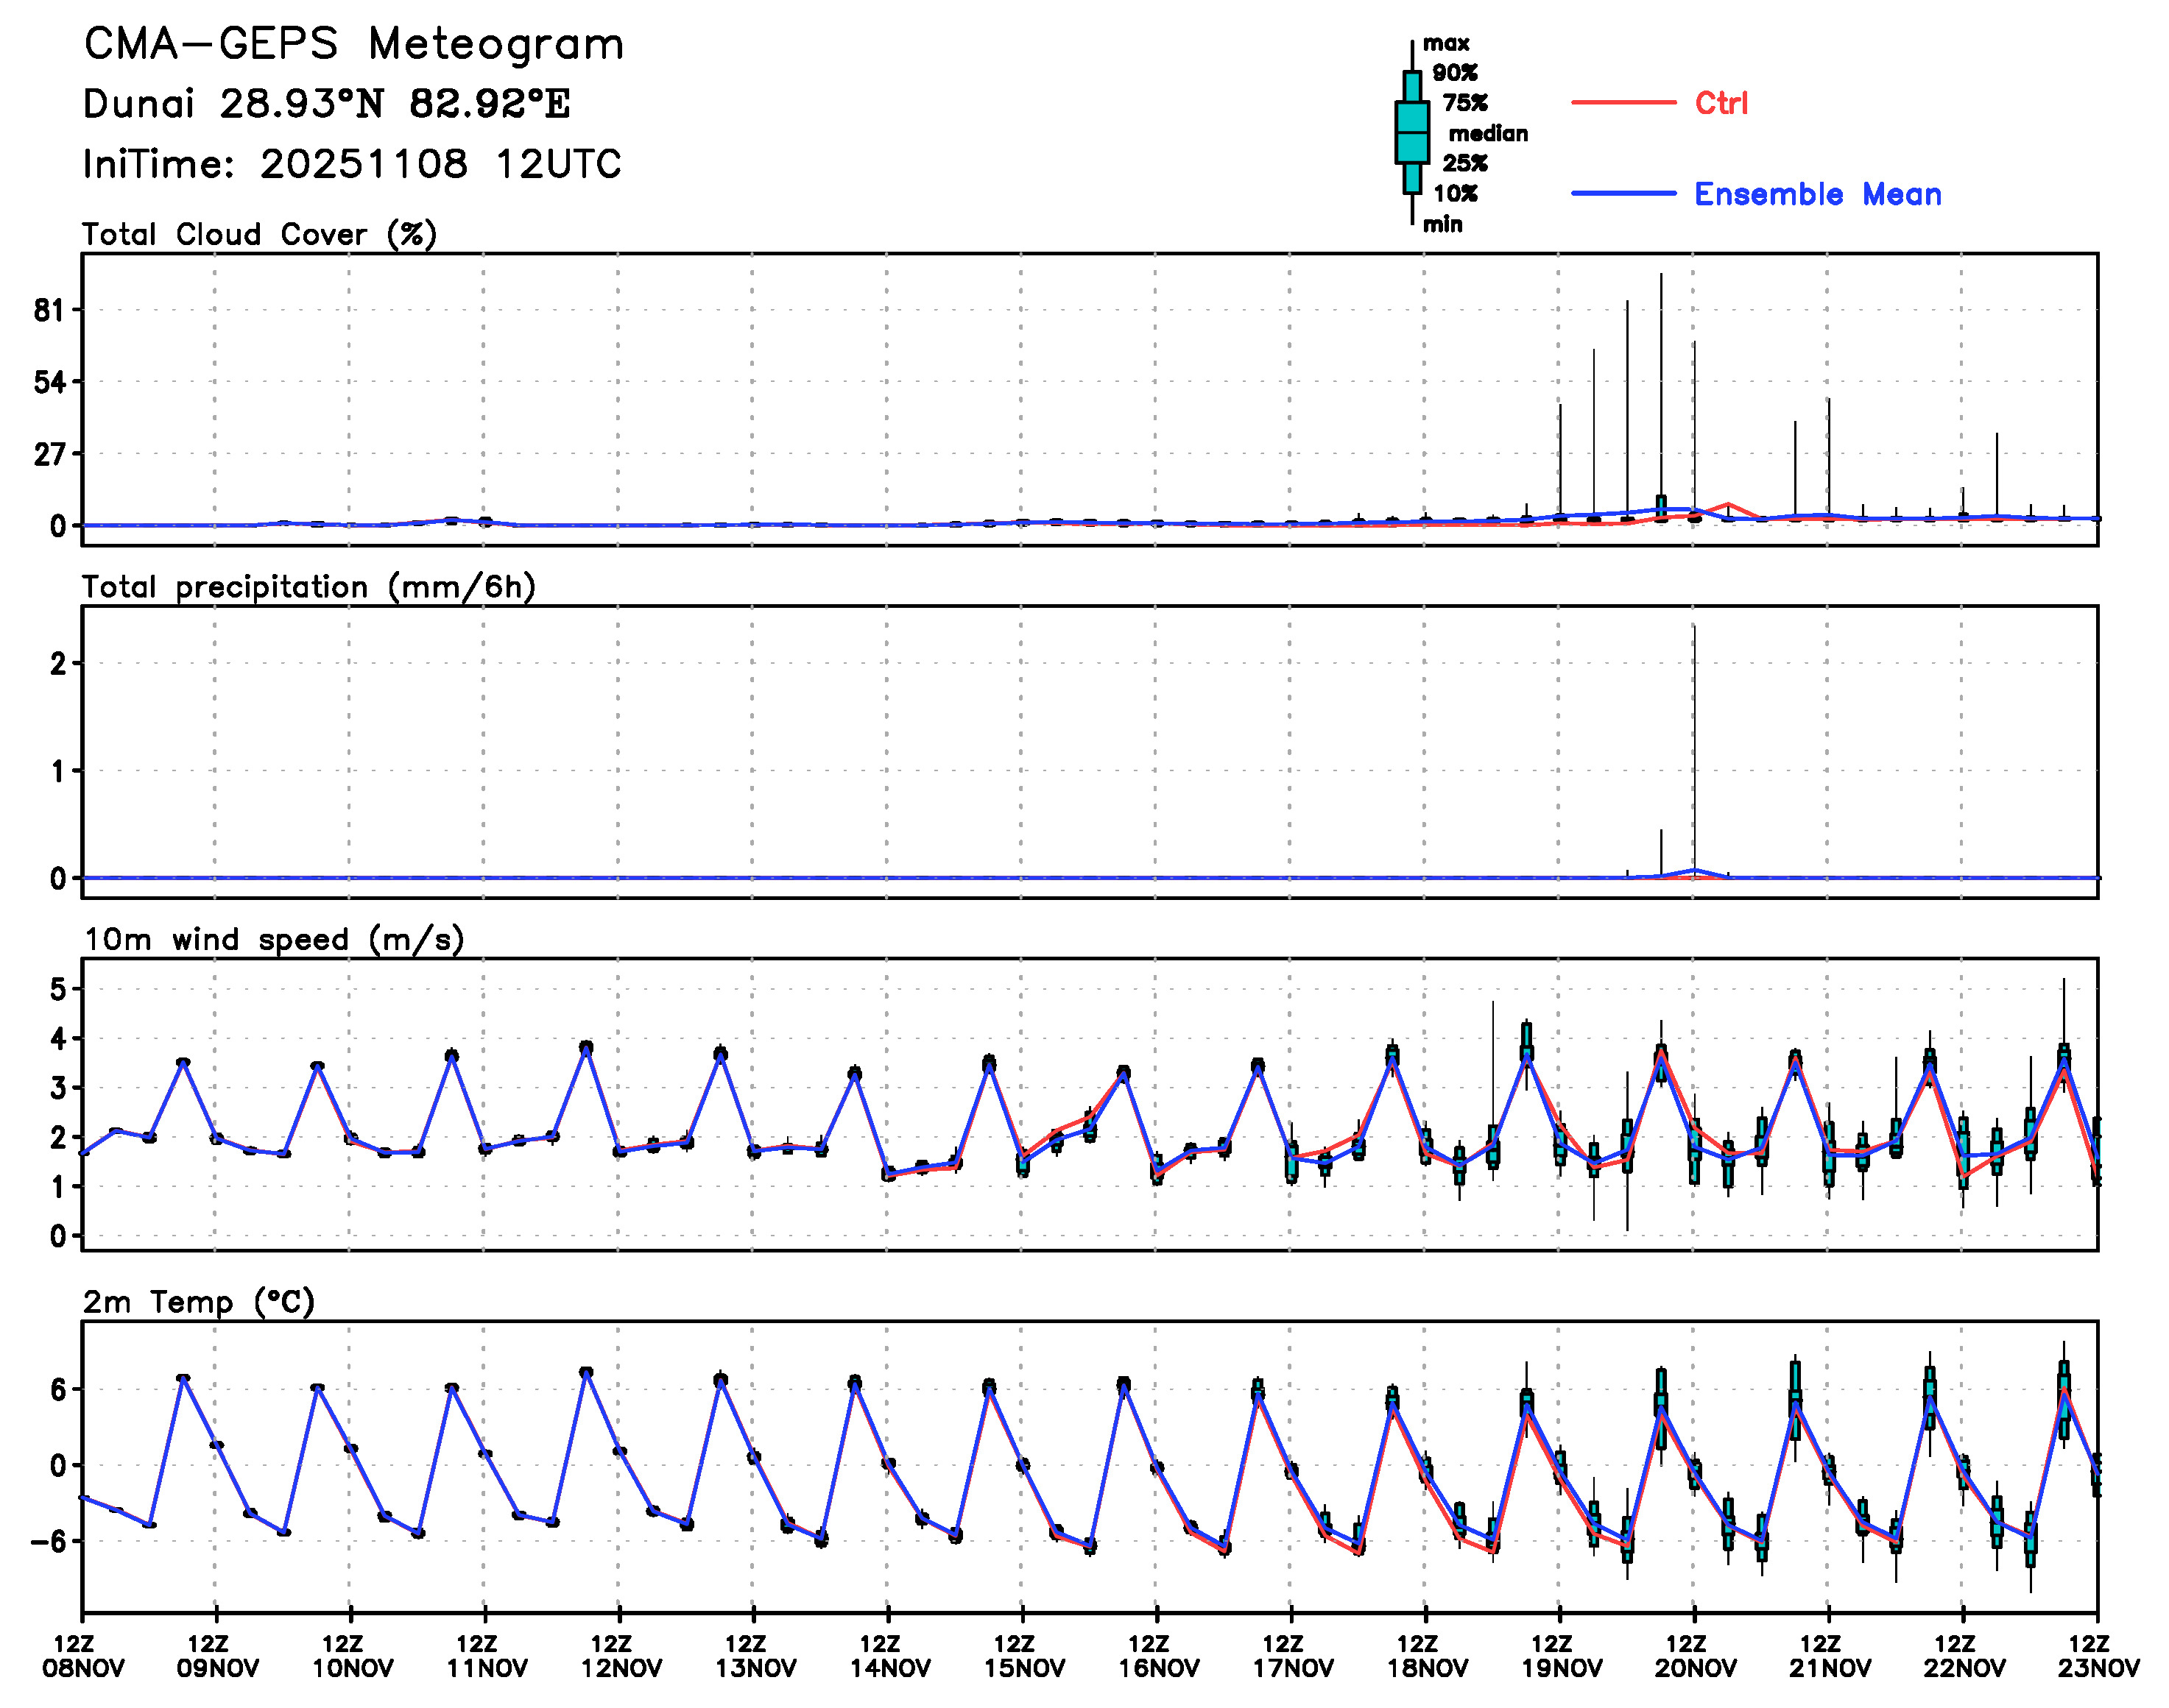This screenshot has width=2169, height=1708.
Task: Click the 81 tick on cloud cover axis
Action: tap(49, 311)
